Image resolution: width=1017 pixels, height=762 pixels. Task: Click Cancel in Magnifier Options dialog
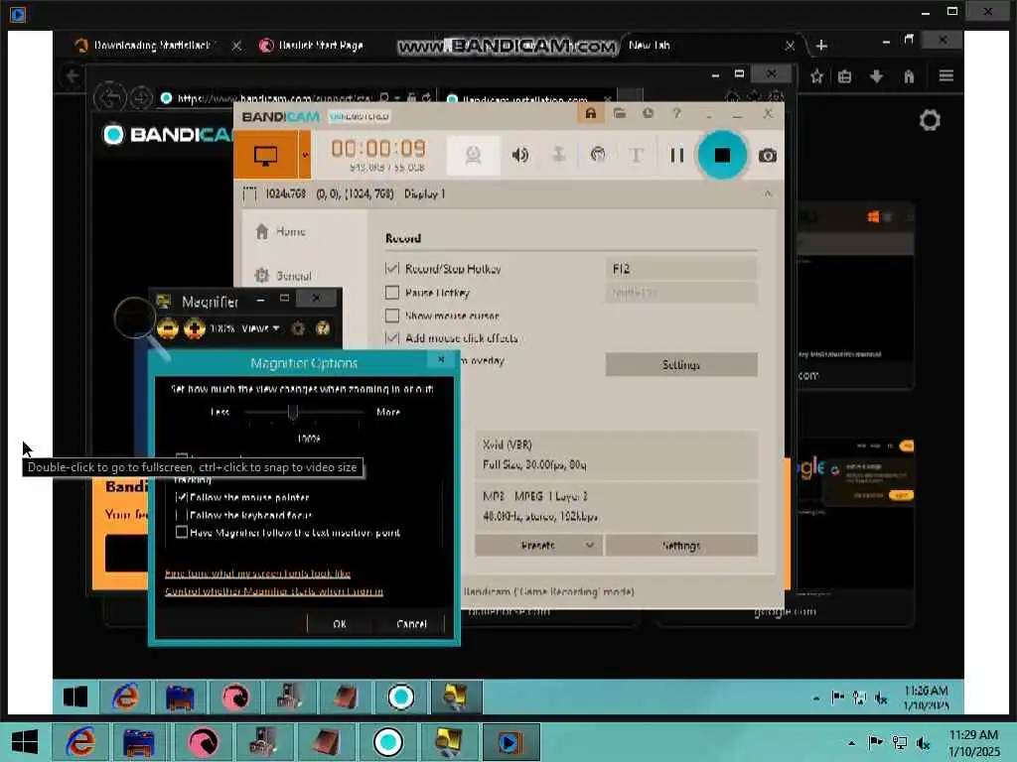pyautogui.click(x=411, y=624)
